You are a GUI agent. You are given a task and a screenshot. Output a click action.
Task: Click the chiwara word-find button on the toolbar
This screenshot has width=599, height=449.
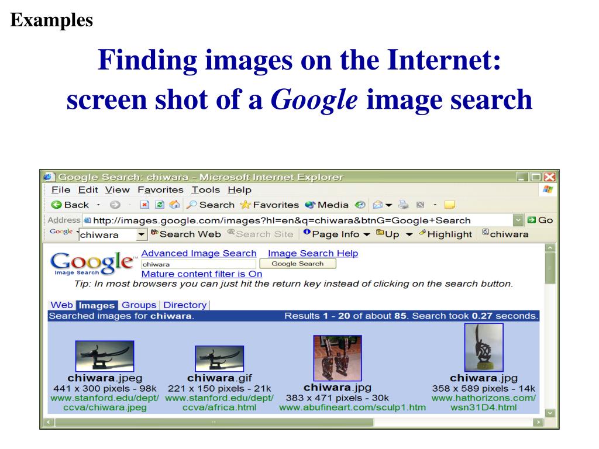[x=505, y=234]
